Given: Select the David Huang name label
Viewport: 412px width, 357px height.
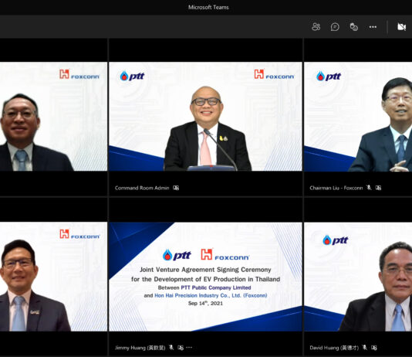Looking at the screenshot, I should coord(334,348).
